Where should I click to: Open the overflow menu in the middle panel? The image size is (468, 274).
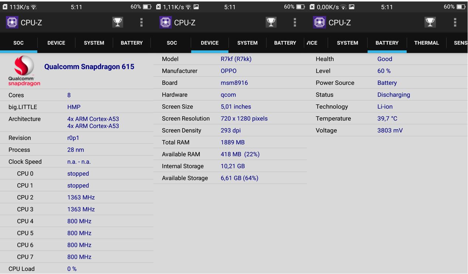click(294, 22)
